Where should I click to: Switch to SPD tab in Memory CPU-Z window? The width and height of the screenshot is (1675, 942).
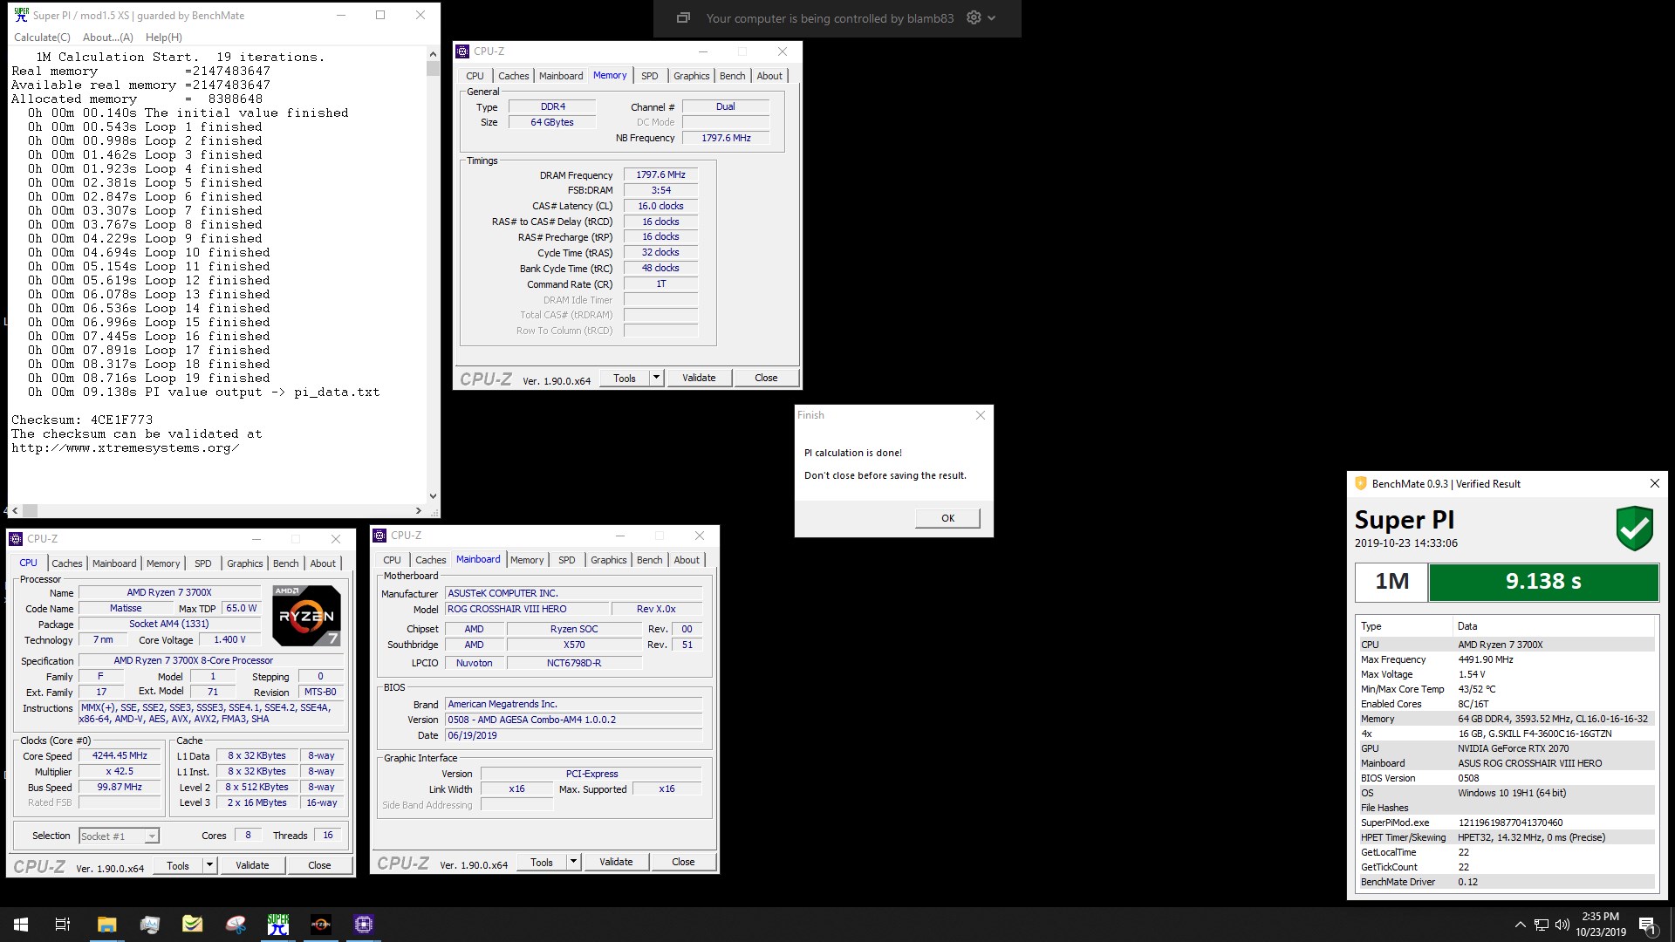coord(650,76)
